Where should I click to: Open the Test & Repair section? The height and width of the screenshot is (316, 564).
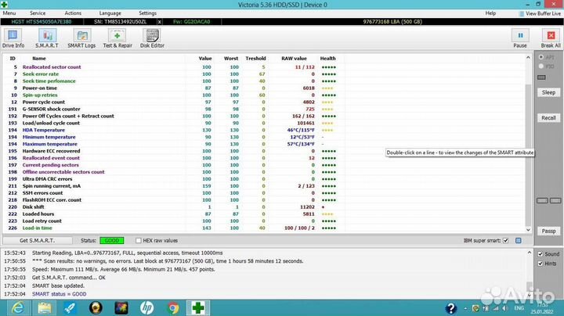point(118,39)
